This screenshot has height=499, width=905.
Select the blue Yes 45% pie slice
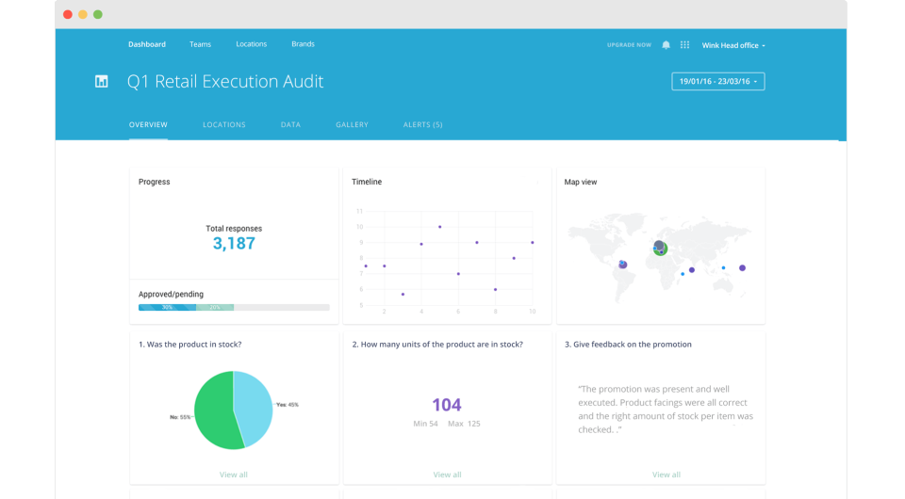click(x=254, y=406)
